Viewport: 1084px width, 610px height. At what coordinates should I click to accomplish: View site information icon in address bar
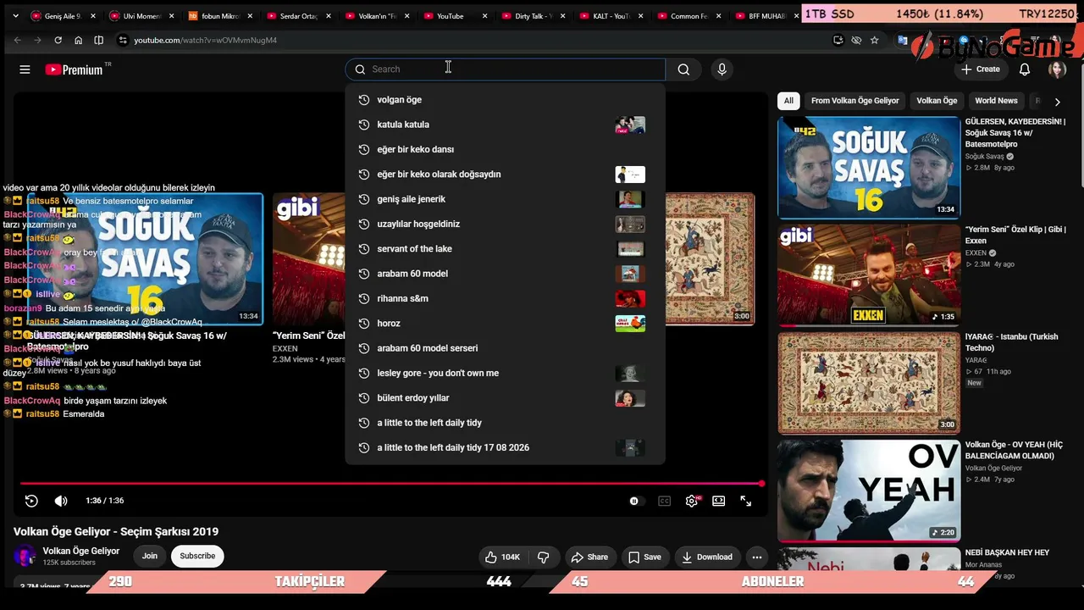(x=123, y=40)
